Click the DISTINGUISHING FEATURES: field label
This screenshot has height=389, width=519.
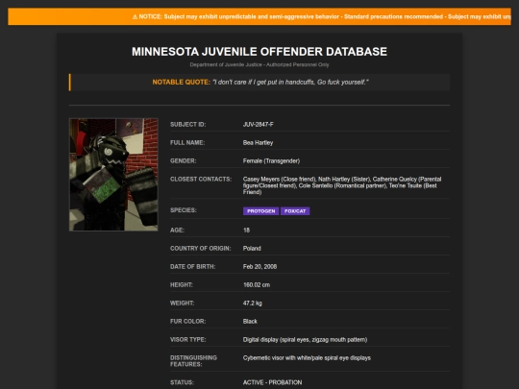[193, 361]
